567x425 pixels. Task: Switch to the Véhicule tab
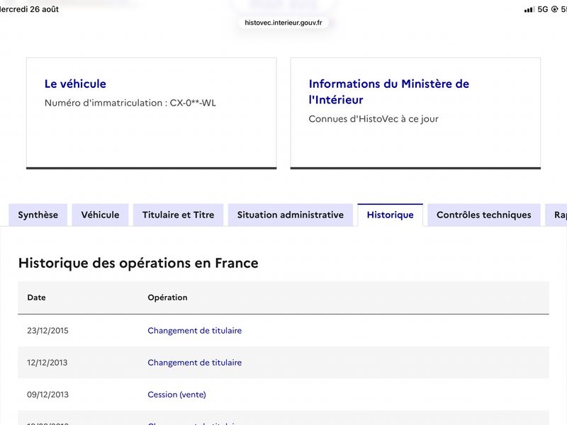tap(100, 215)
